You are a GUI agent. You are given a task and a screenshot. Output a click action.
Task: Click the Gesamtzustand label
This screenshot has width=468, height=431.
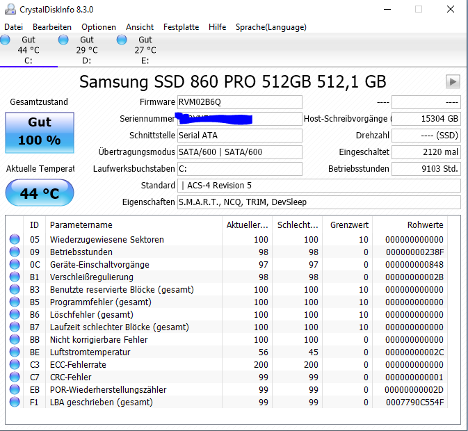(39, 102)
